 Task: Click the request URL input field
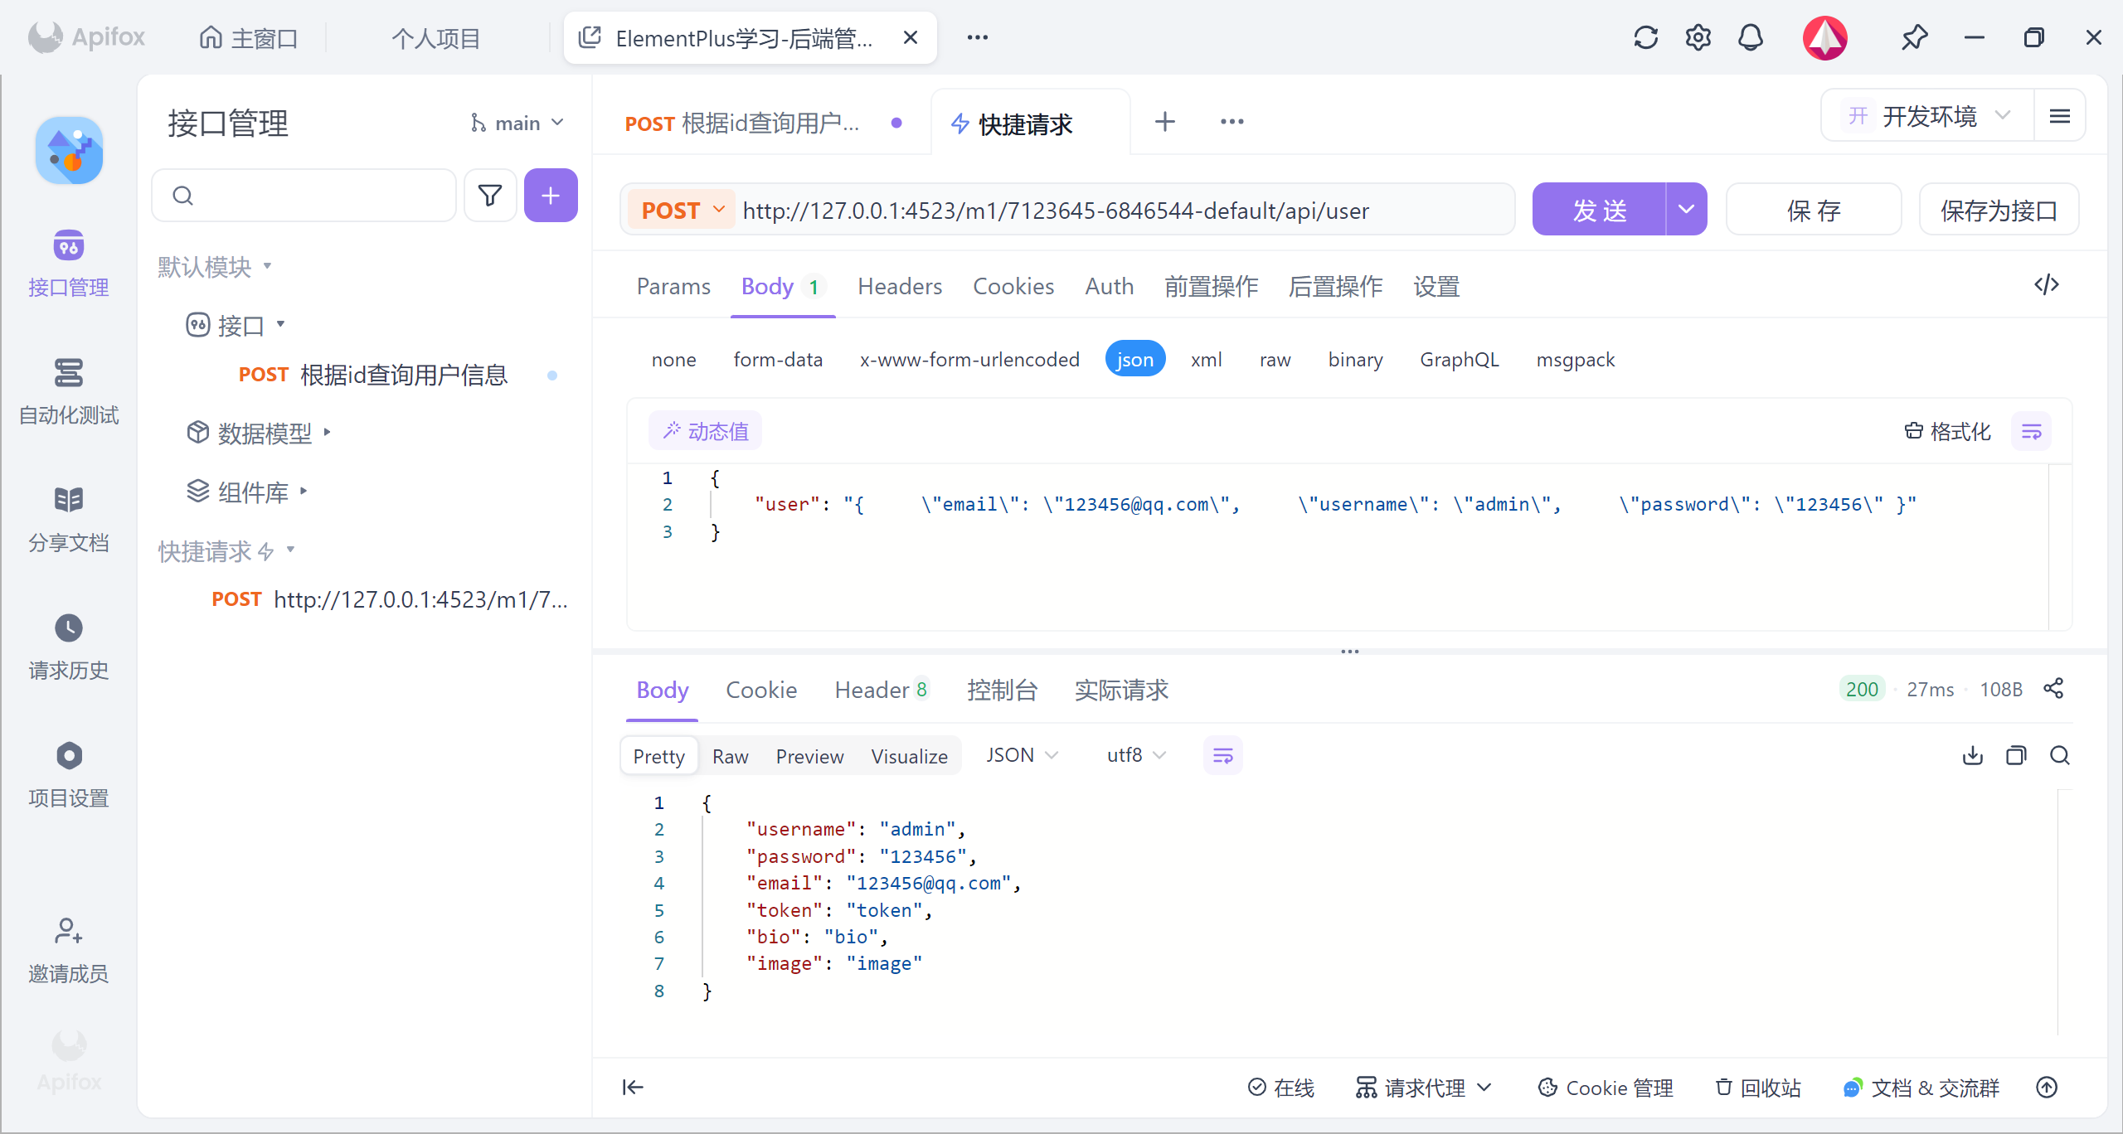(x=1120, y=211)
